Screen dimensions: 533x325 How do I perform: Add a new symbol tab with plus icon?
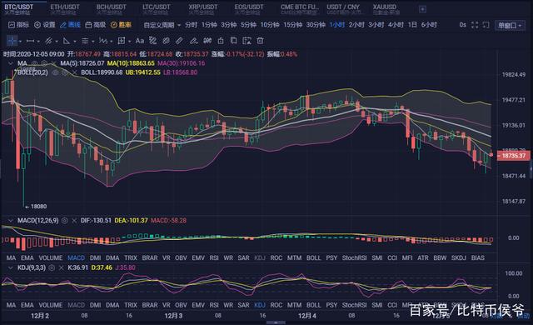click(422, 9)
